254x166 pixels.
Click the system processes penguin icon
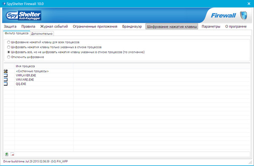pyautogui.click(x=6, y=71)
